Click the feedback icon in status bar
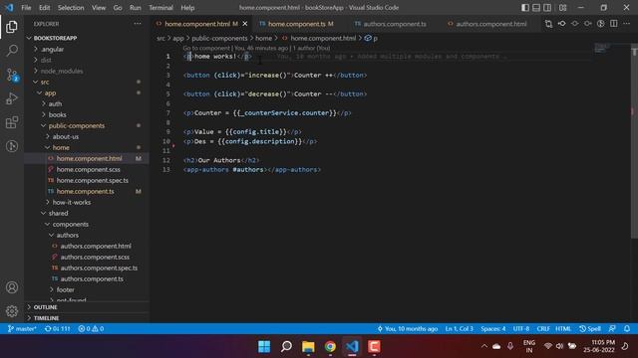Image resolution: width=638 pixels, height=358 pixels. 612,329
